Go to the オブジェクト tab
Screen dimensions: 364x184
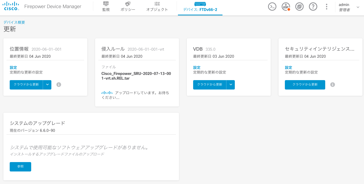(157, 7)
